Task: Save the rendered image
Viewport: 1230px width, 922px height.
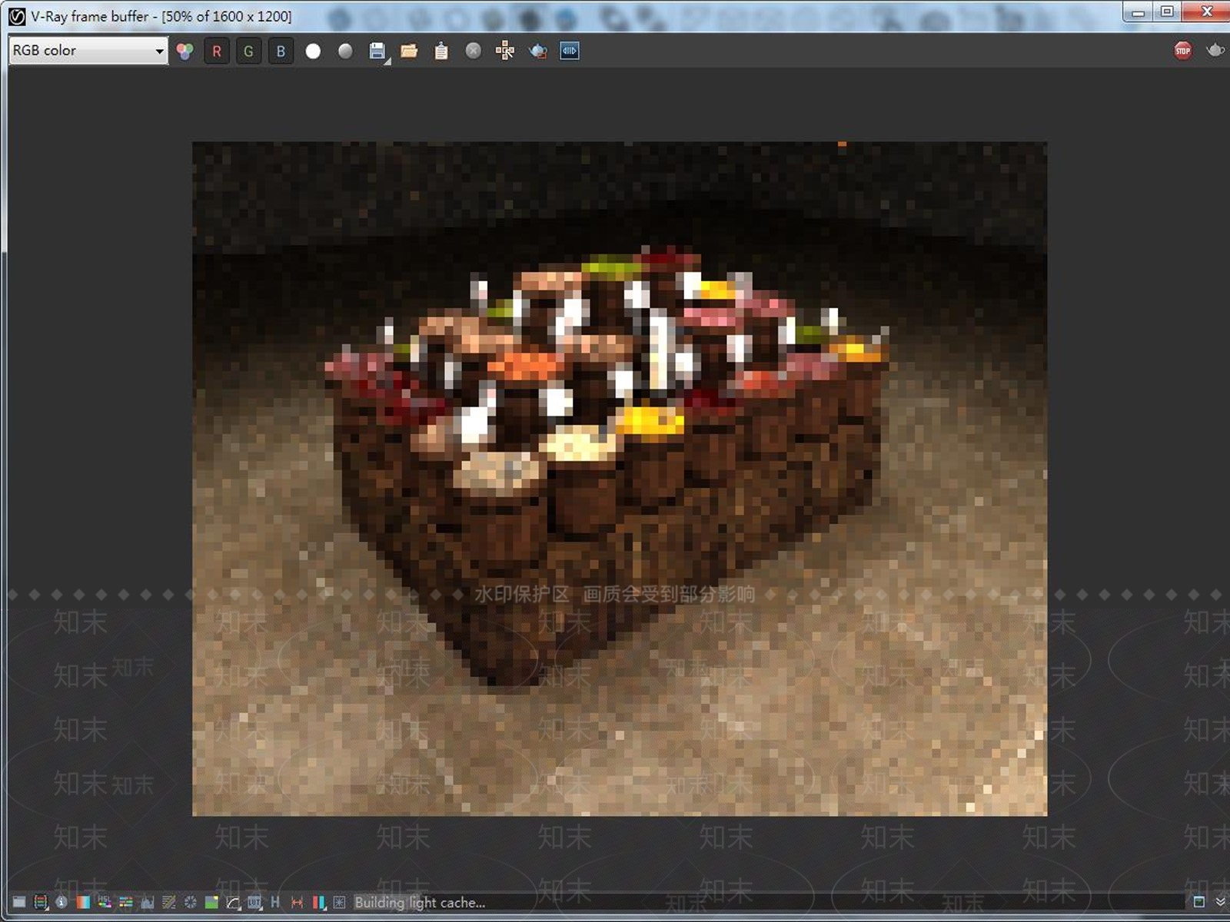Action: click(377, 51)
